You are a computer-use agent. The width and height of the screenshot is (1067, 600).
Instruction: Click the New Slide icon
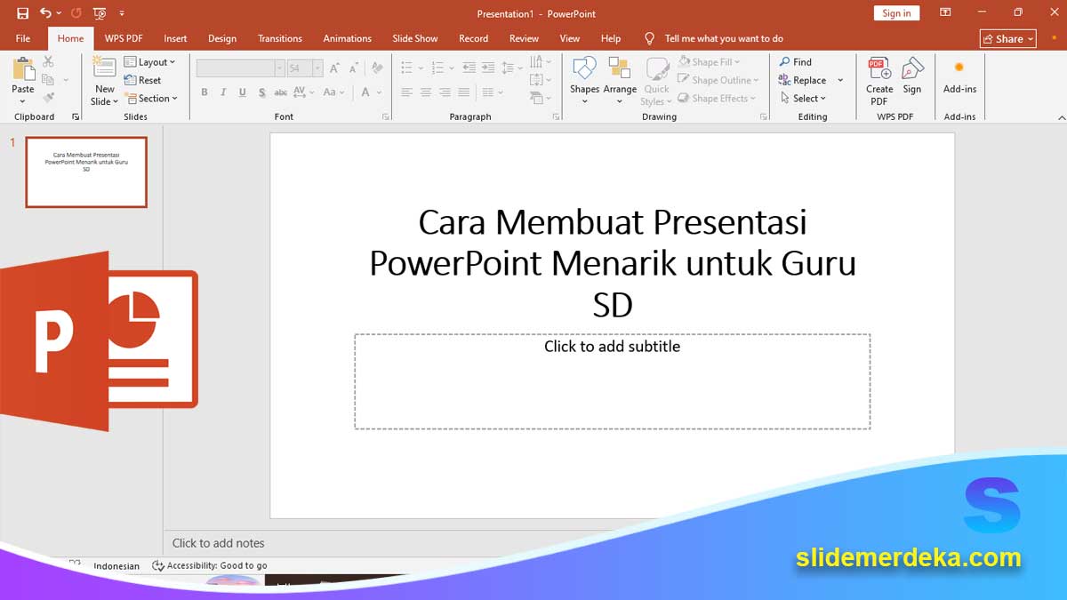[x=104, y=68]
